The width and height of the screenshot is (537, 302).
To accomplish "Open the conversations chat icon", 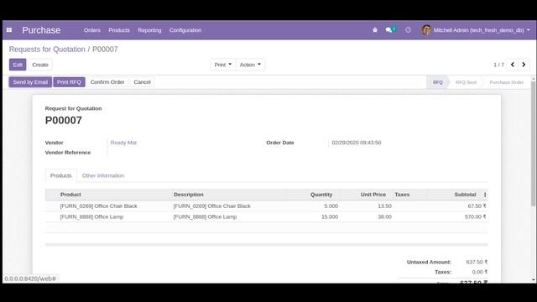I will pos(390,30).
